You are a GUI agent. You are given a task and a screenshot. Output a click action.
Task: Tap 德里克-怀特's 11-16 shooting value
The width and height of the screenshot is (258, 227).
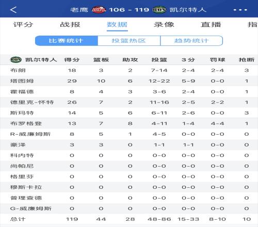tap(159, 102)
